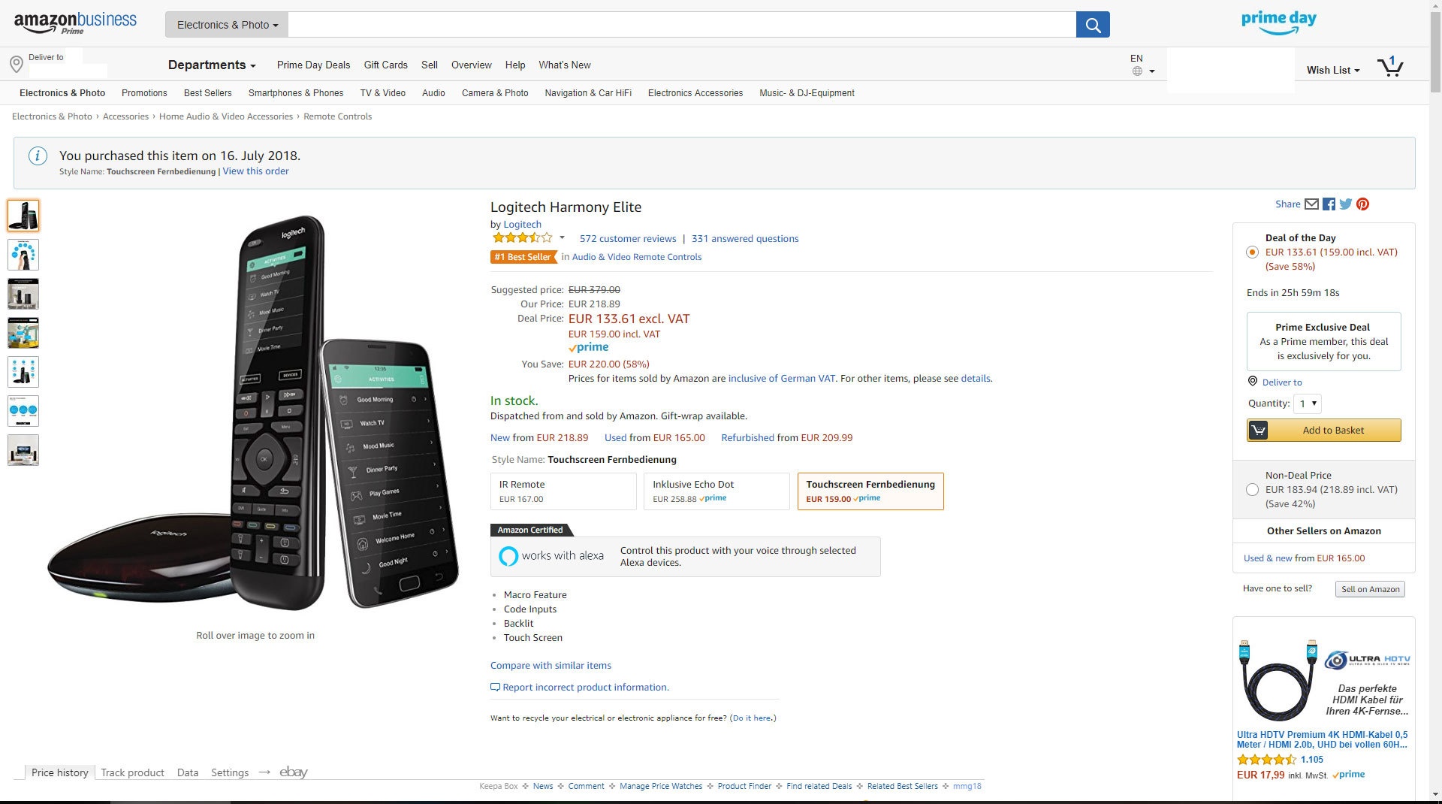Open the Electronics & Photo search category dropdown

tap(227, 25)
